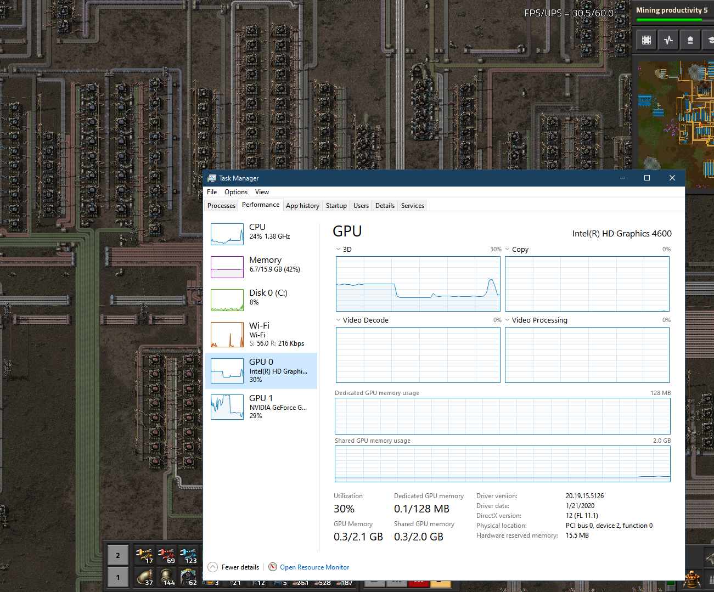
Task: Click the map view button above minimap
Action: click(x=646, y=40)
